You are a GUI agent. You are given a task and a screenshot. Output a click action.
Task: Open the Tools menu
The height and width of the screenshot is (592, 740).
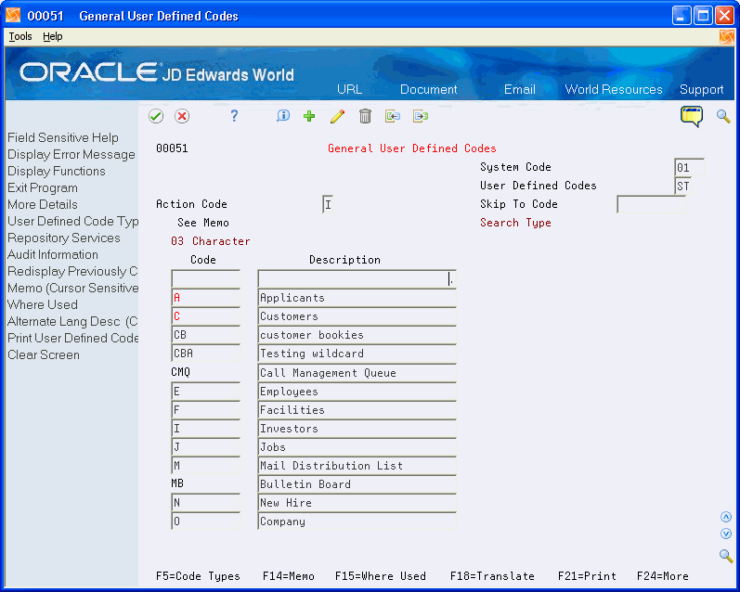[x=20, y=36]
